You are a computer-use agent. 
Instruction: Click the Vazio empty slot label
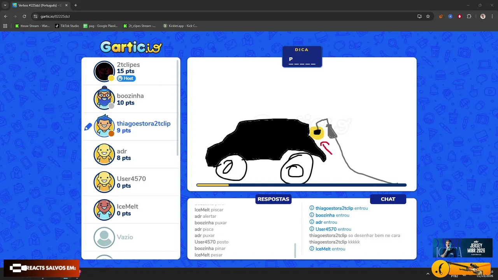pyautogui.click(x=125, y=237)
